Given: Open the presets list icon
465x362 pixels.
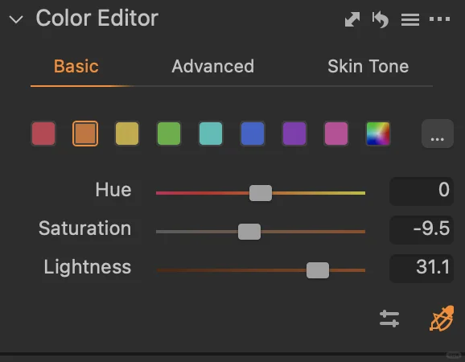Looking at the screenshot, I should (x=410, y=19).
